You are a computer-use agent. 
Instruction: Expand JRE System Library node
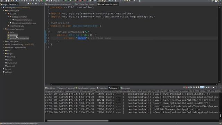pos(4,44)
